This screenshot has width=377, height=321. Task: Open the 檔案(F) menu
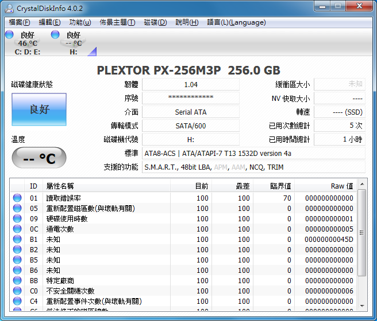(x=20, y=22)
